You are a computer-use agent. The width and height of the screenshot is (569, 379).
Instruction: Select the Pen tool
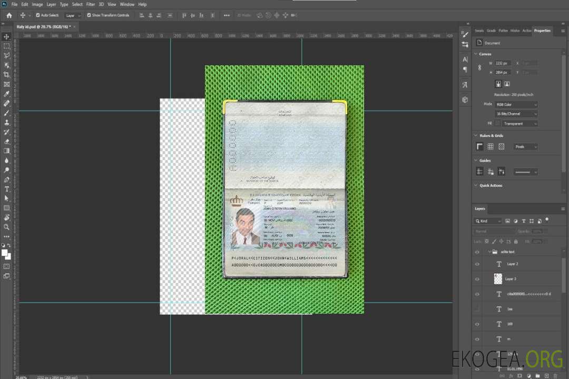click(6, 179)
